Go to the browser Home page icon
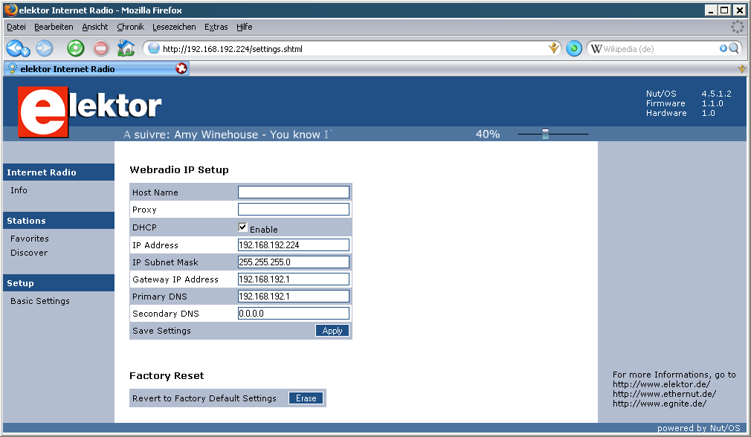 [x=126, y=48]
